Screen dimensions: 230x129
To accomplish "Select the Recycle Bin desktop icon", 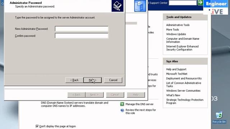I will click(219, 117).
